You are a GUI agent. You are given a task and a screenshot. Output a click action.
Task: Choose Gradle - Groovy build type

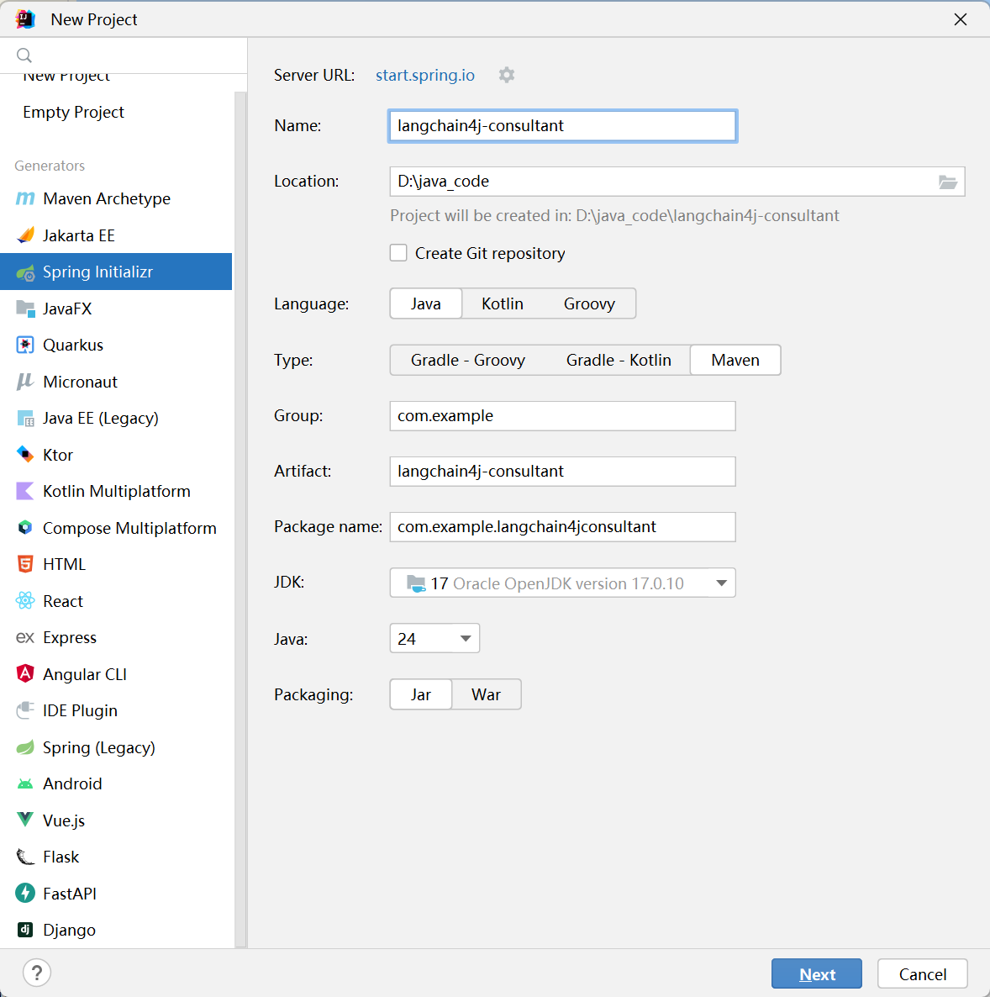pos(468,361)
